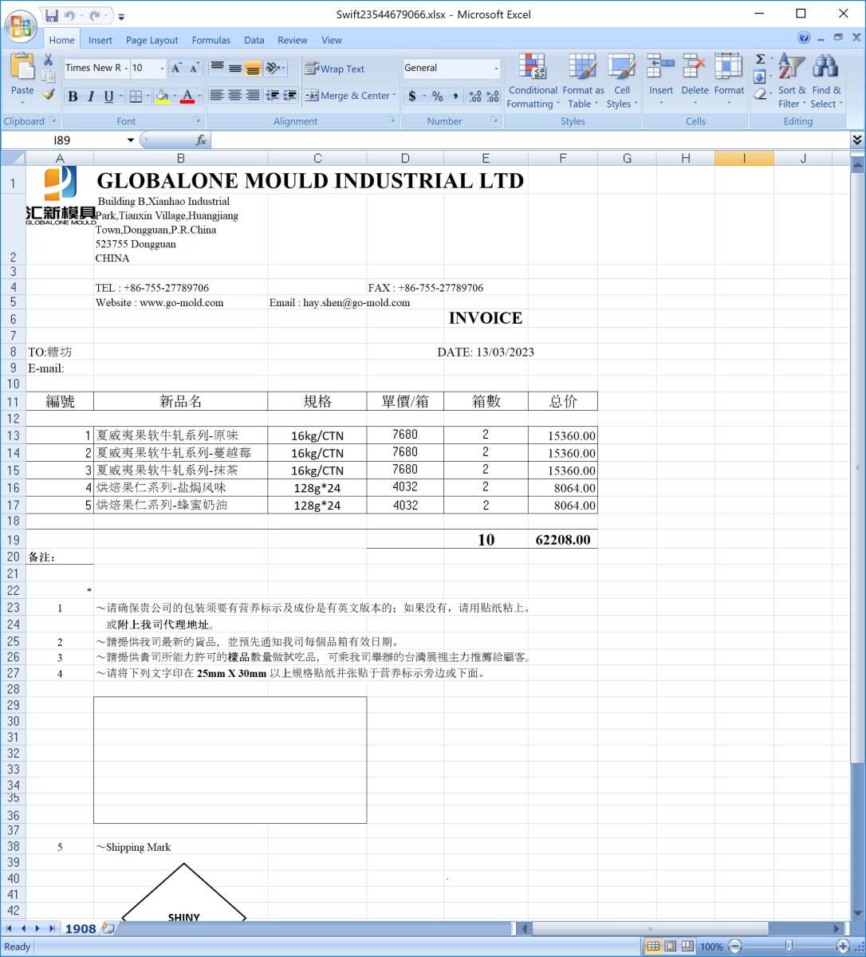This screenshot has height=957, width=866.
Task: Open the Office Button menu
Action: [x=21, y=26]
